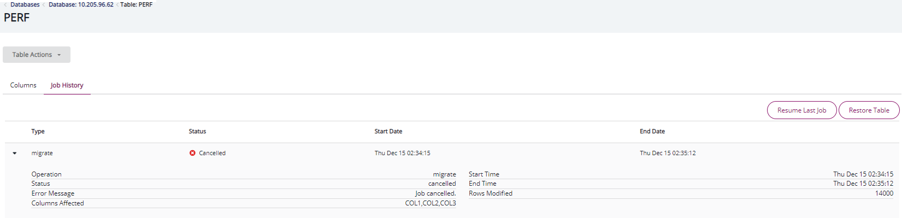Click the Table Actions caret arrow
The height and width of the screenshot is (218, 902).
pos(59,55)
